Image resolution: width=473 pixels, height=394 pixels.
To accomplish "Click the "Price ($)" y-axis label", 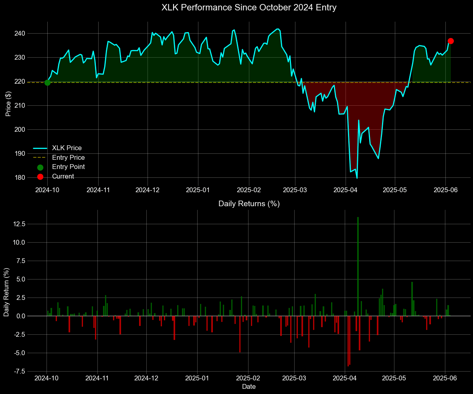I will click(x=8, y=103).
